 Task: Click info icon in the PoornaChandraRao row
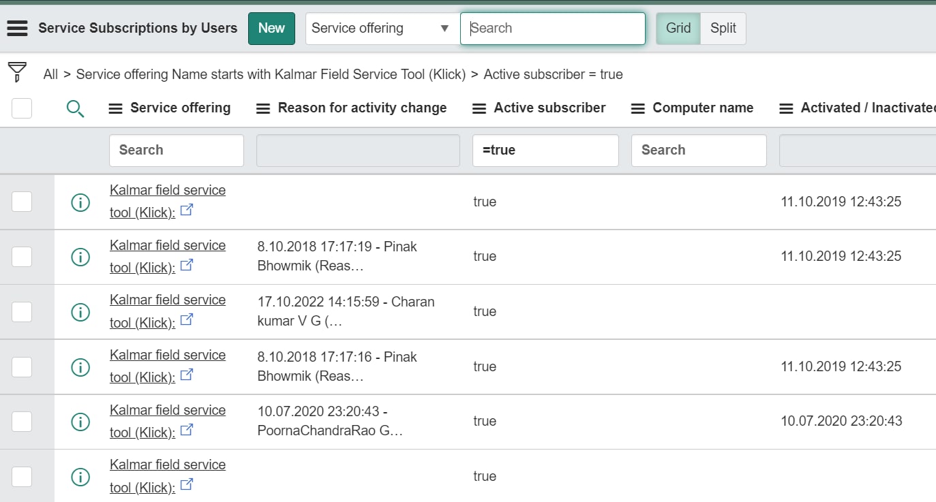pos(80,422)
